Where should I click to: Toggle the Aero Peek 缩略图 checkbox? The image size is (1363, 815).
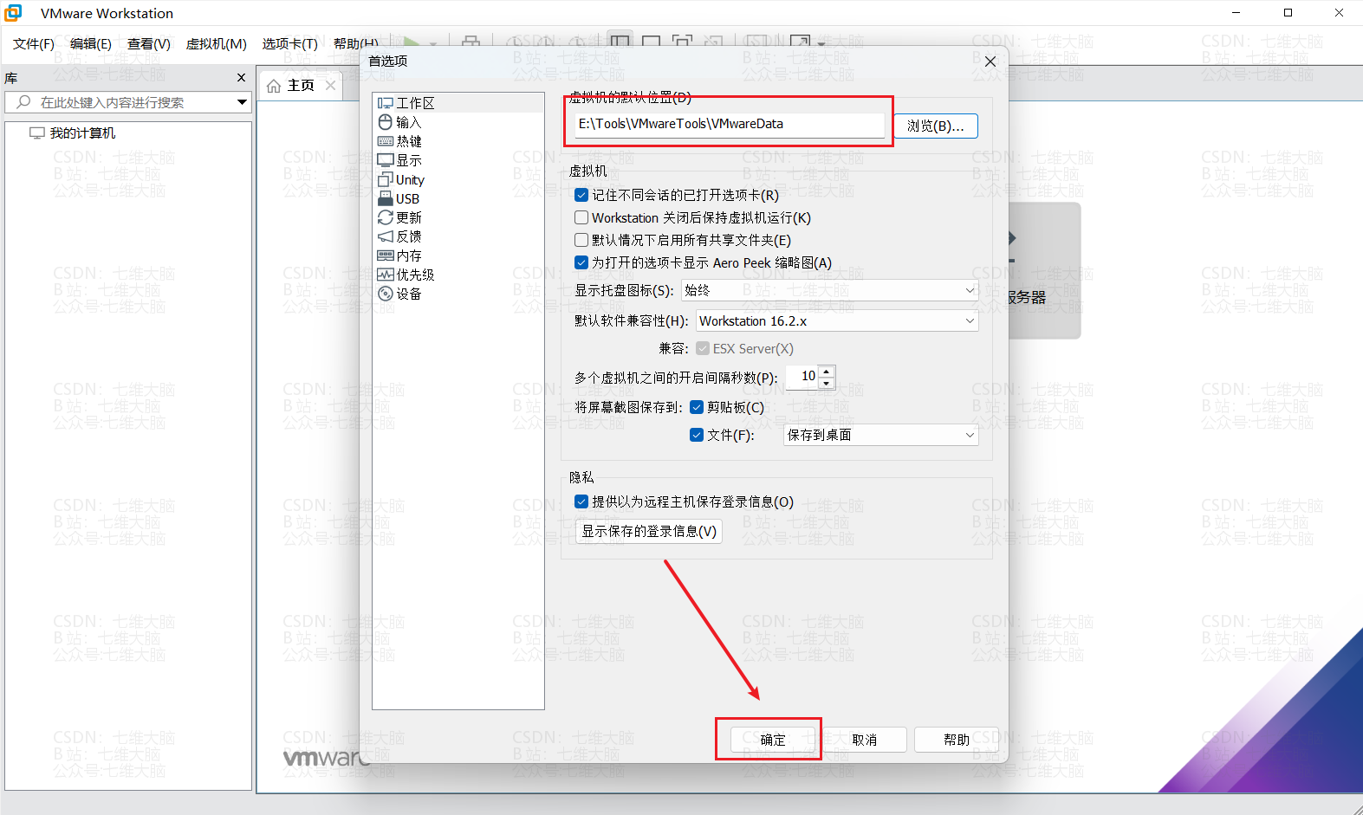(581, 262)
